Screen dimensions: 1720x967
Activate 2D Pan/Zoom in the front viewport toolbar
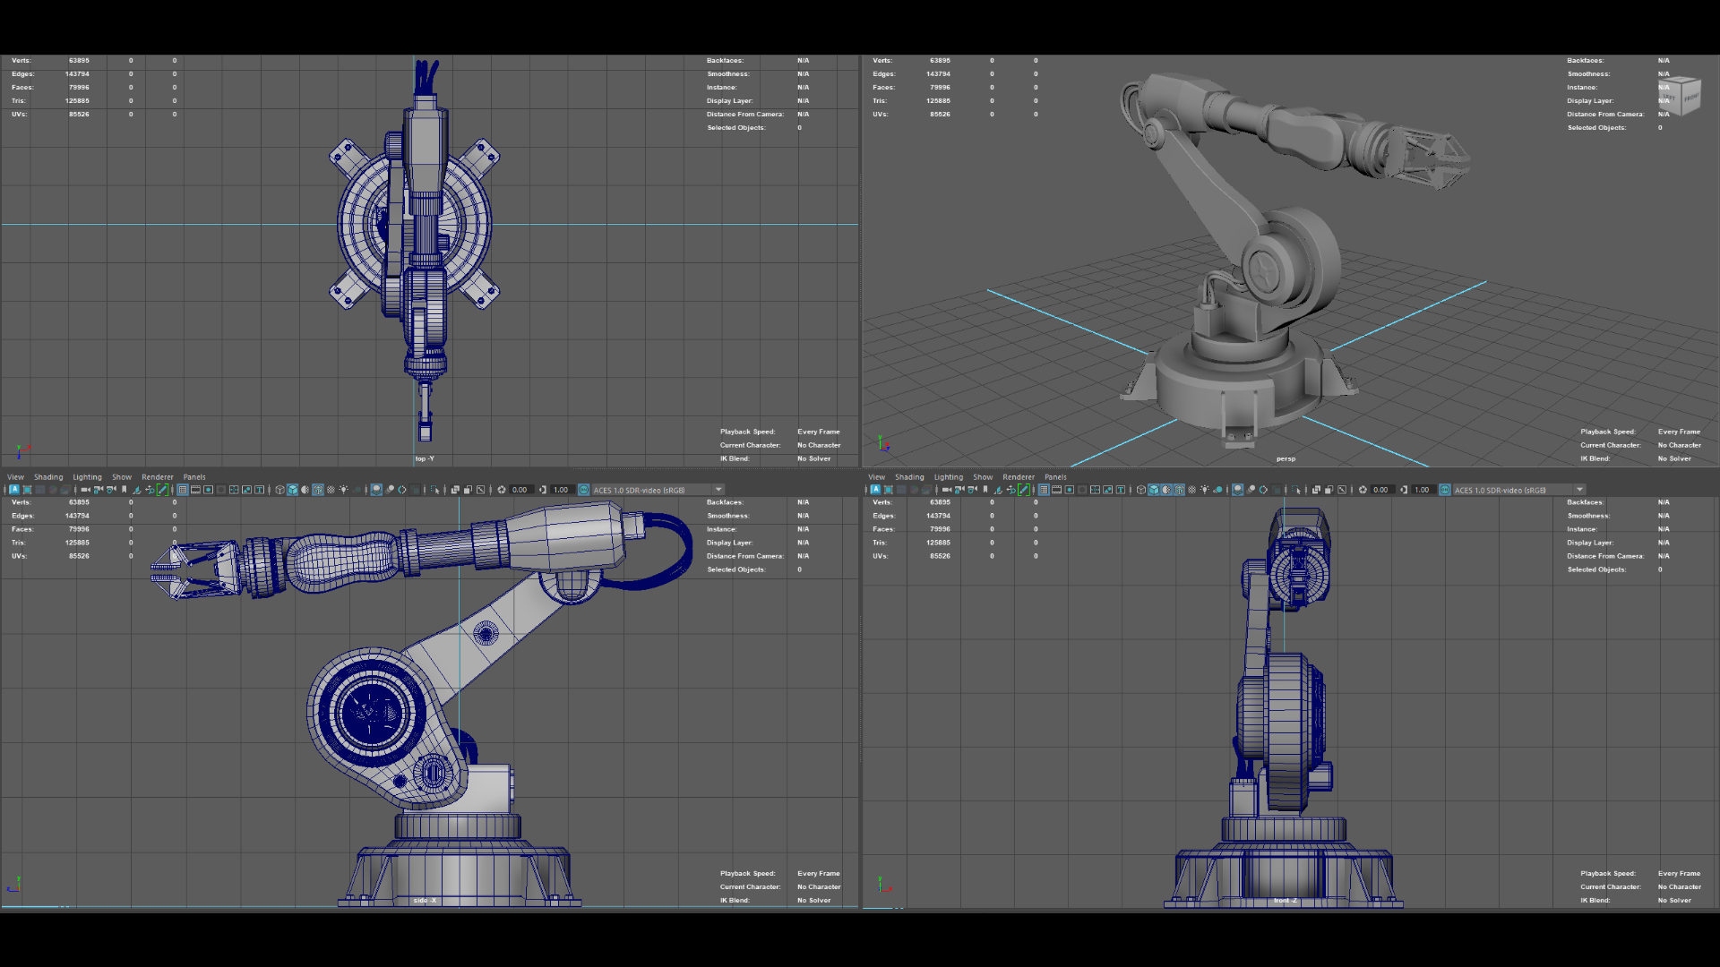1009,490
